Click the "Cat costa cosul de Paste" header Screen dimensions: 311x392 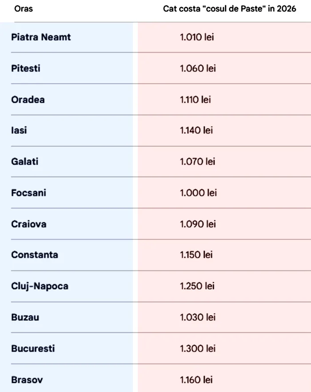[x=229, y=9]
